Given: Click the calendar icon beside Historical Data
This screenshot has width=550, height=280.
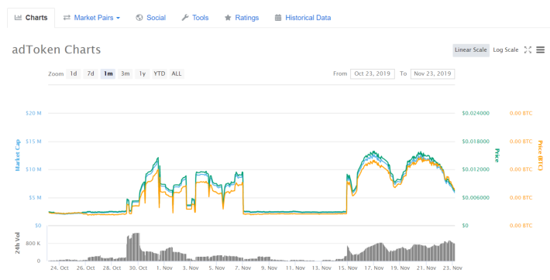Looking at the screenshot, I should click(278, 18).
